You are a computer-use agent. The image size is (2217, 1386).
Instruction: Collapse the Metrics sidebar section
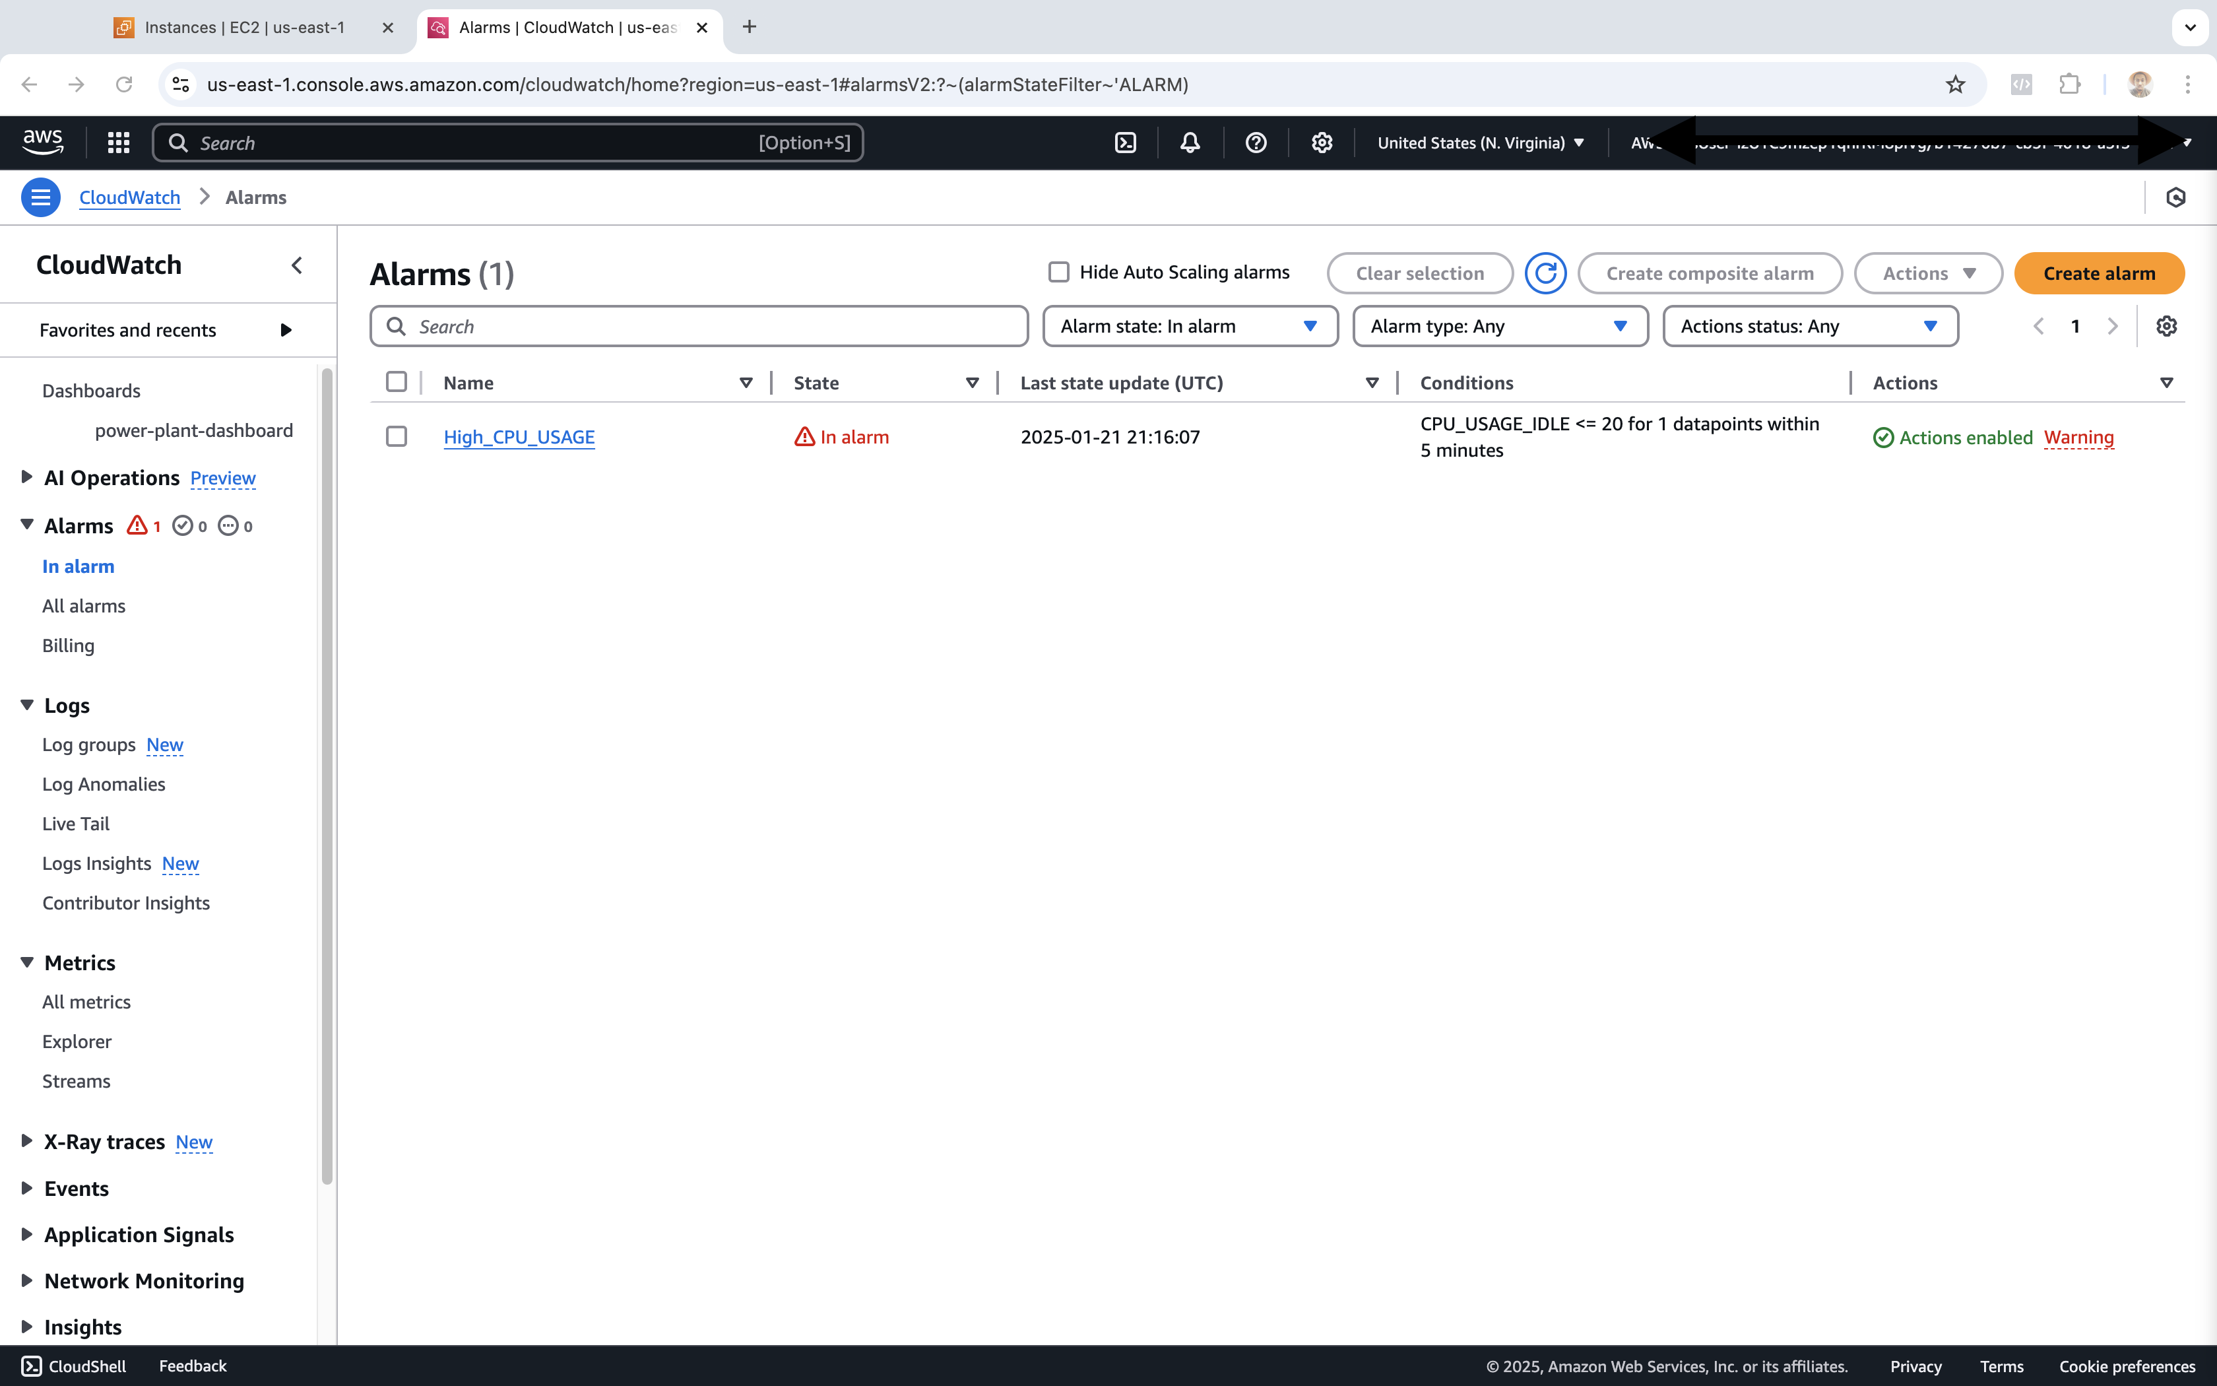[x=26, y=962]
